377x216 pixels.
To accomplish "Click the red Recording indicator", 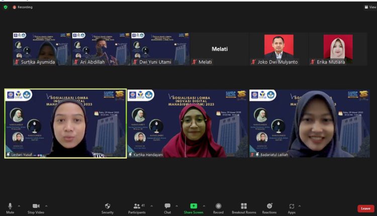I will point(23,7).
